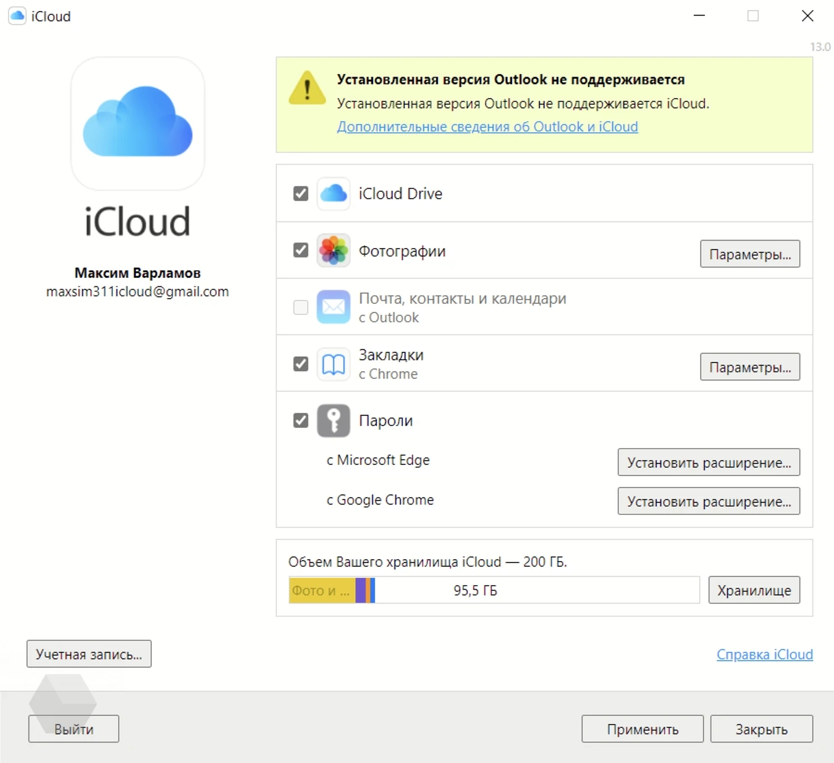The width and height of the screenshot is (834, 763).
Task: Close the iCloud window with X
Action: coord(807,16)
